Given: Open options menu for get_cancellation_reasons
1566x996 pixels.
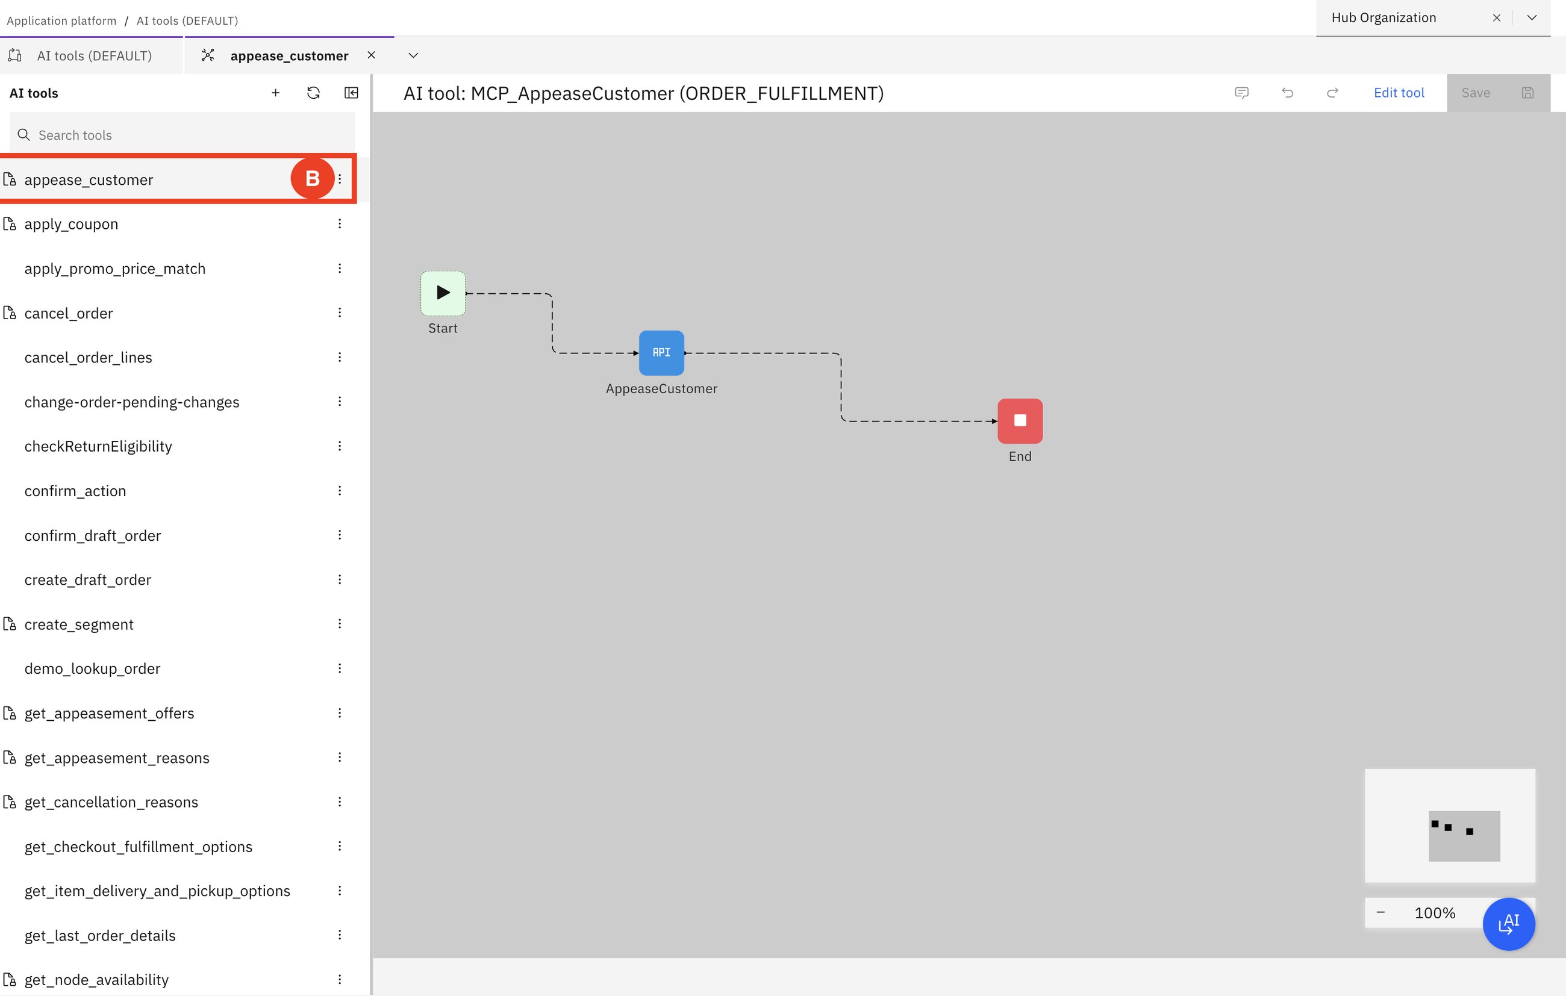Looking at the screenshot, I should point(340,801).
